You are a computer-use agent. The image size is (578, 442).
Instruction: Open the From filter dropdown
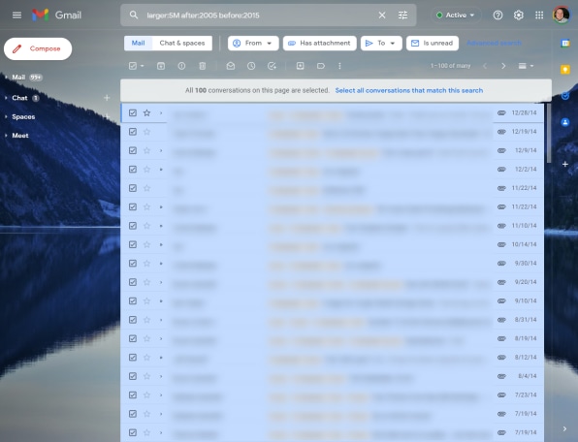(253, 43)
